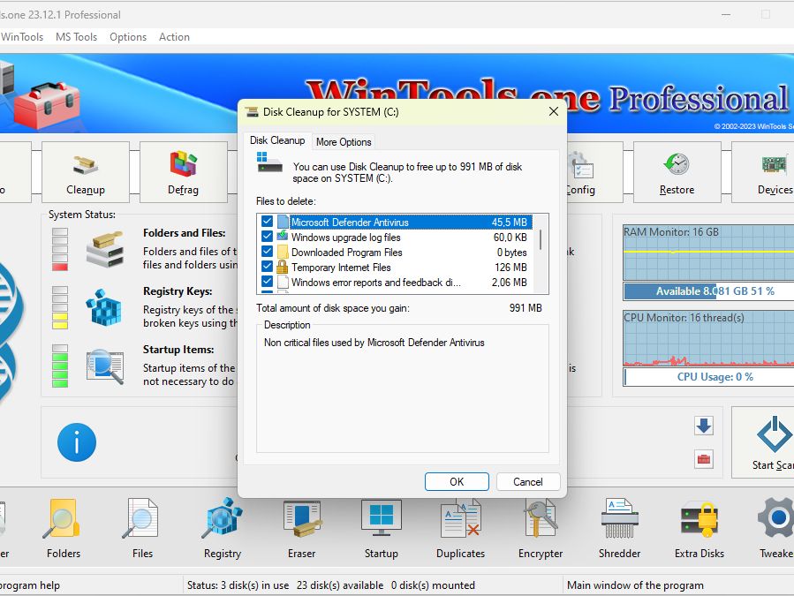
Task: Launch the Files scanner tool
Action: tap(142, 528)
